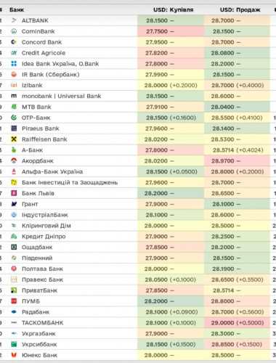Click the Юнекс Банк logo icon
Viewport: 276px width, 363px height.
[14, 355]
